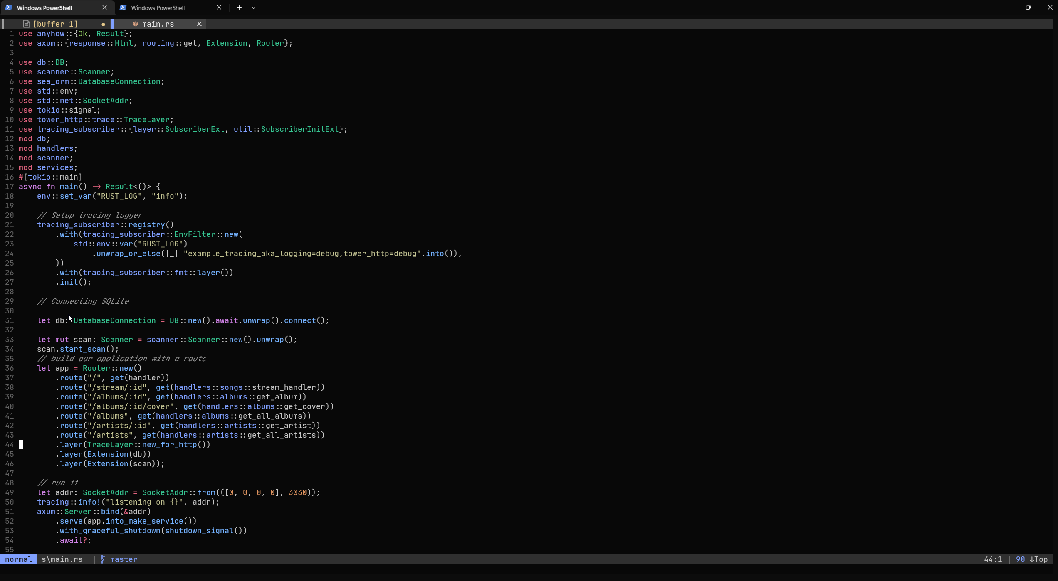Switch to the second Windows PowerShell tab
Viewport: 1058px width, 581px height.
171,7
